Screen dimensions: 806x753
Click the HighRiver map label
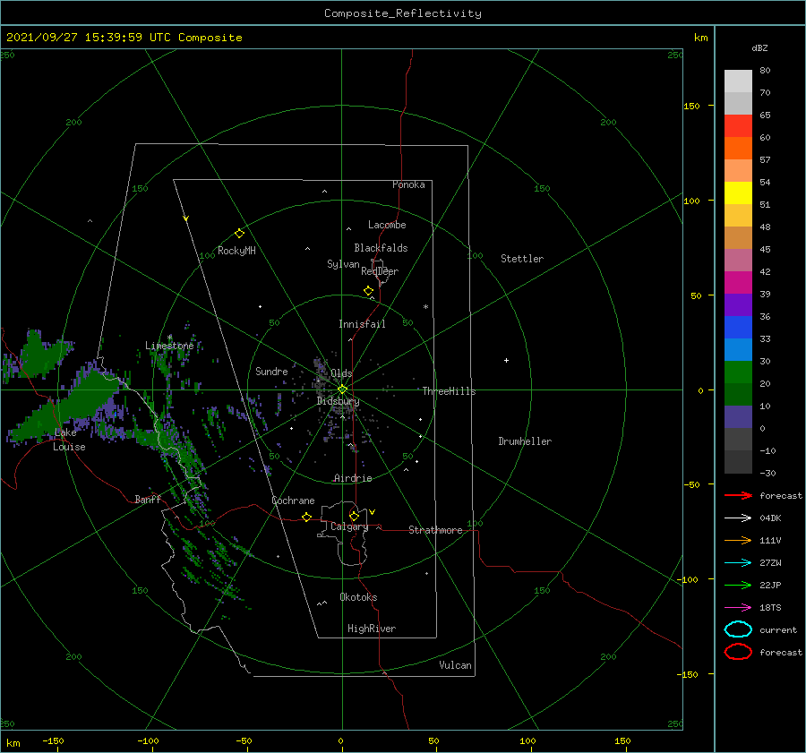point(372,629)
